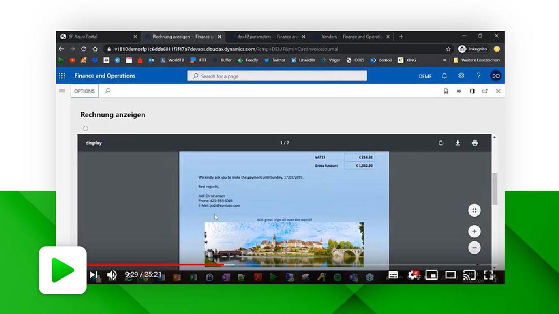Switch to theater mode
The height and width of the screenshot is (314, 559).
coord(450,275)
